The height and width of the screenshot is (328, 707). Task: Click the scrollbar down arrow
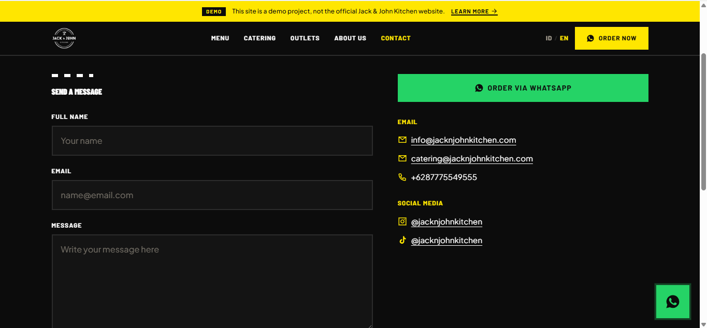pos(703,324)
